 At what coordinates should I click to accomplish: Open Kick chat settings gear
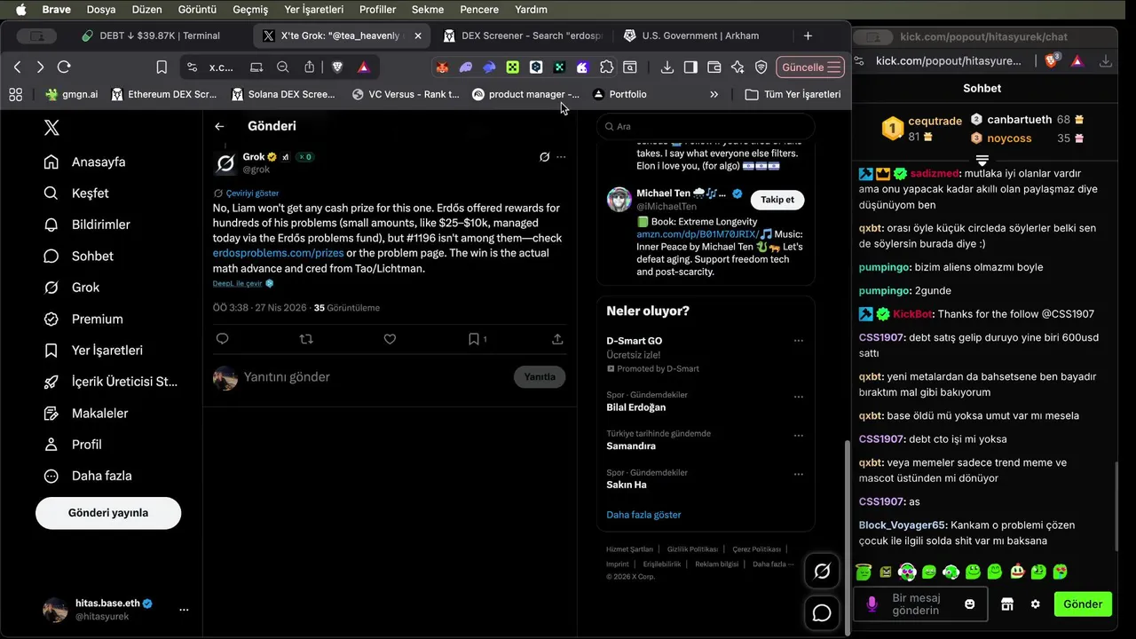(1035, 603)
